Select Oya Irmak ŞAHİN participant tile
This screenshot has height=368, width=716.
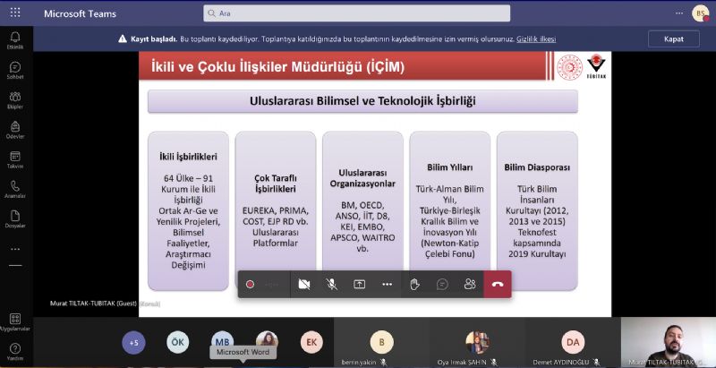pos(477,343)
